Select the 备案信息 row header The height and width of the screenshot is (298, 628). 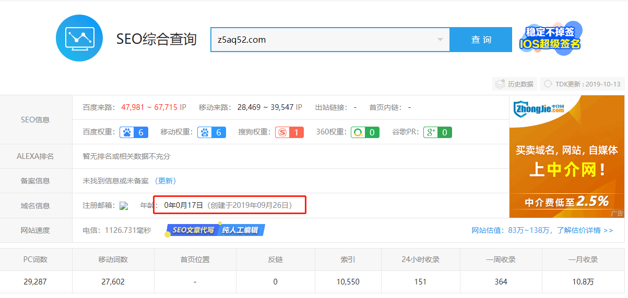(x=36, y=181)
